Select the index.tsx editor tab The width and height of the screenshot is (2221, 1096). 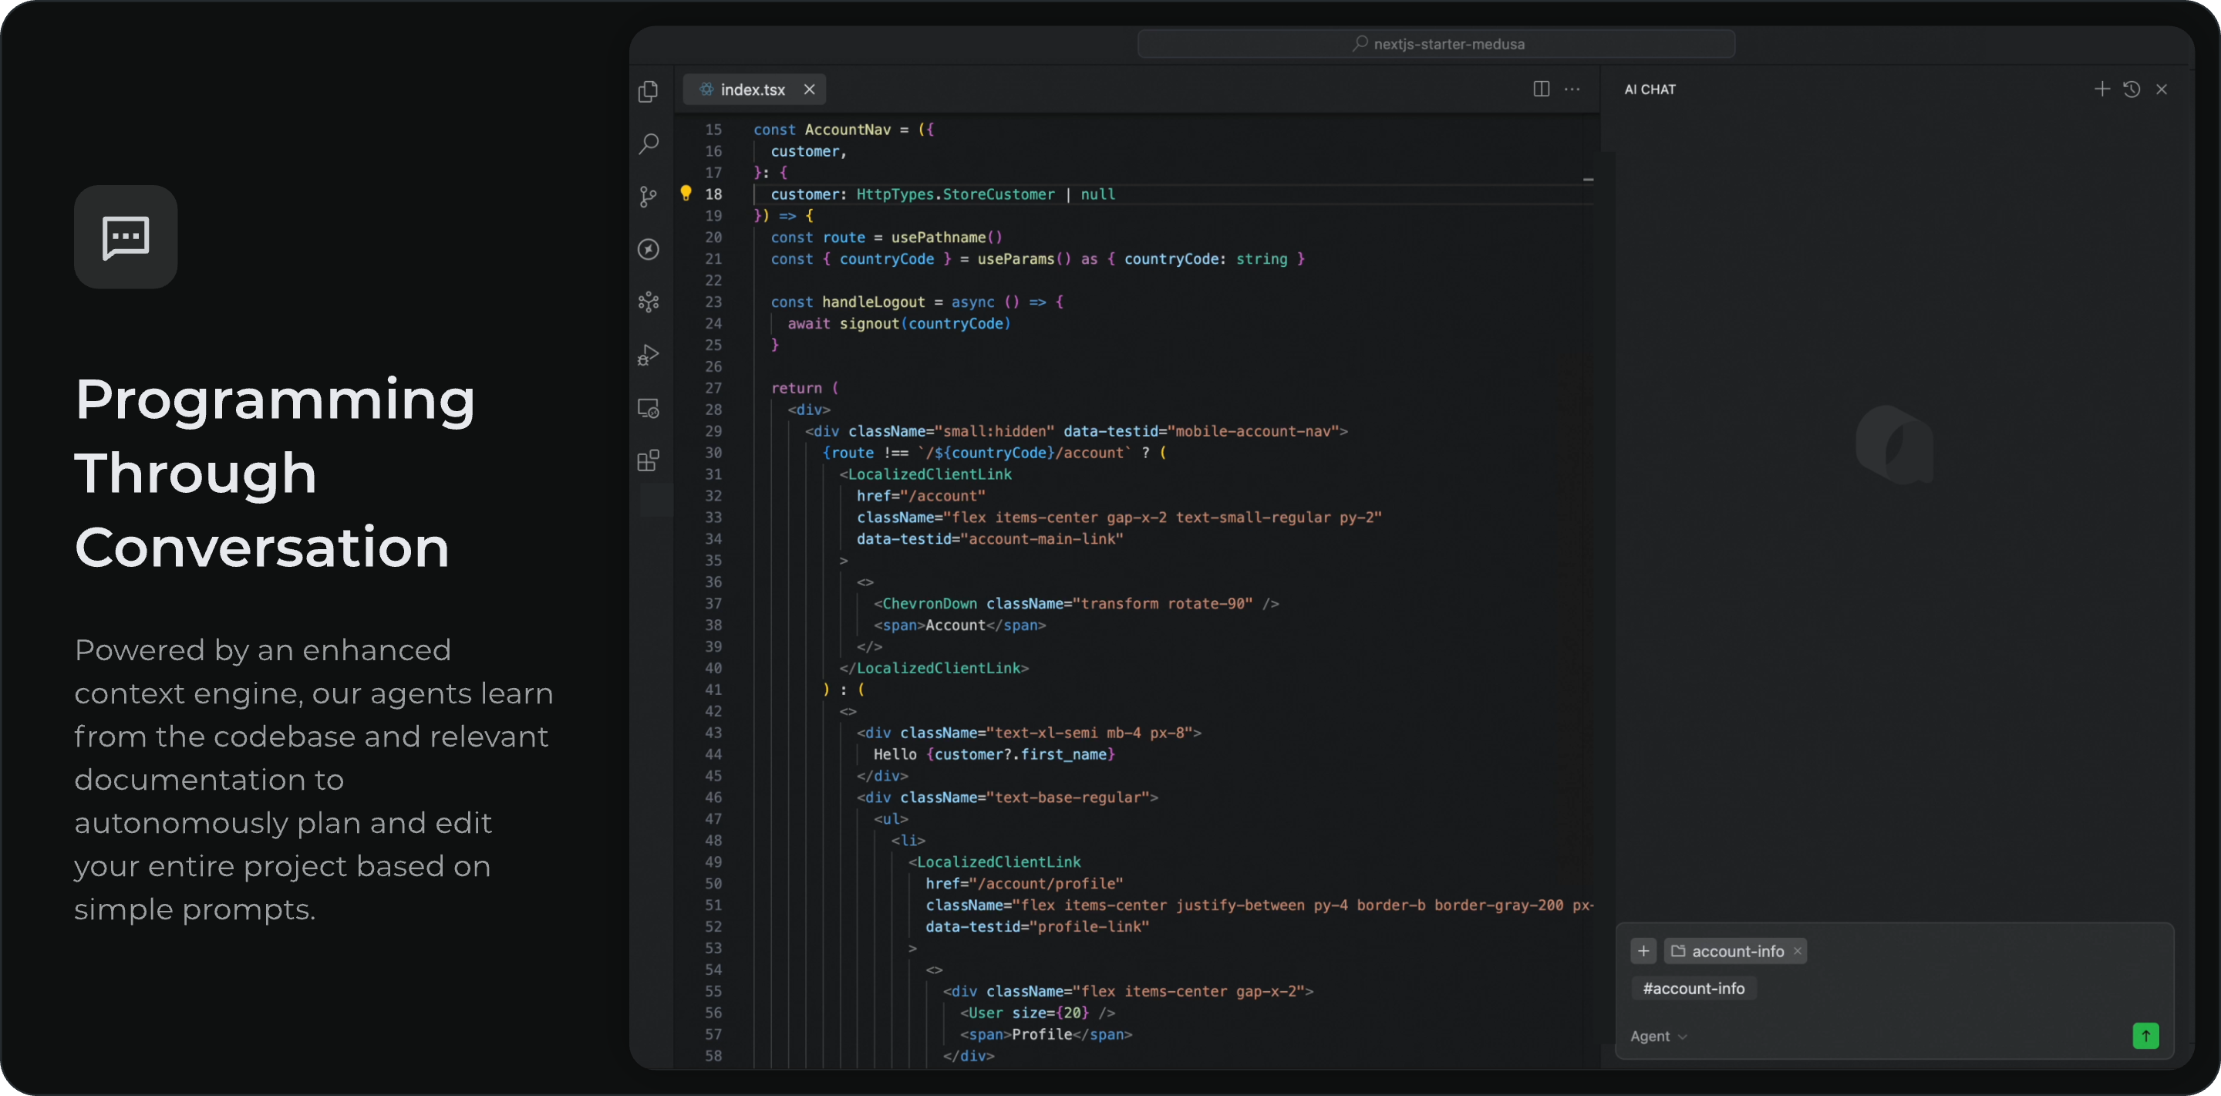click(x=752, y=89)
